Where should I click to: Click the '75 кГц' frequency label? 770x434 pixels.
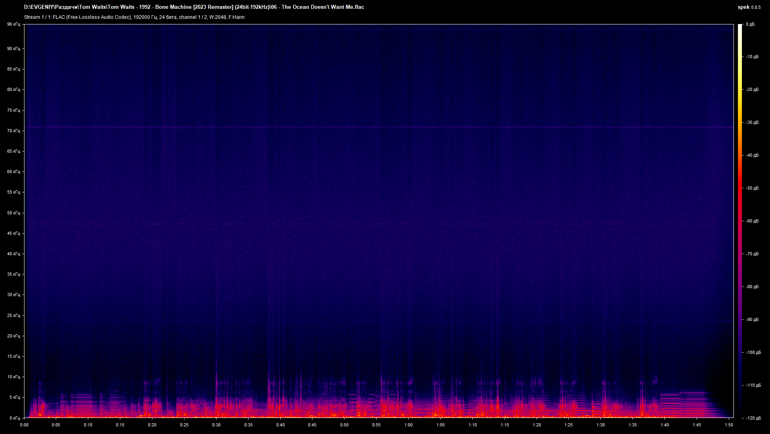[14, 111]
